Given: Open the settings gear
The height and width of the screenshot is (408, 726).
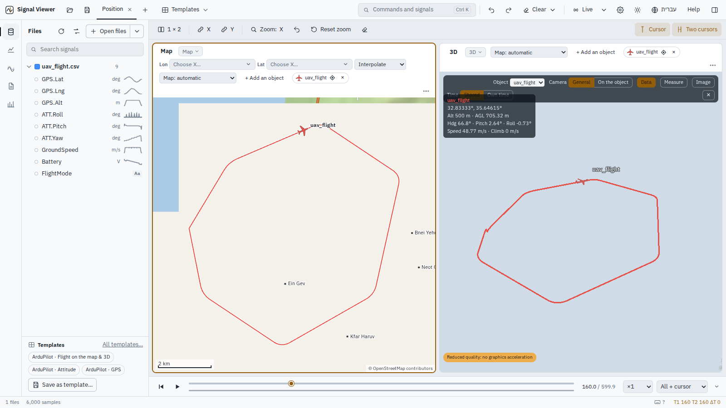Looking at the screenshot, I should [x=620, y=10].
